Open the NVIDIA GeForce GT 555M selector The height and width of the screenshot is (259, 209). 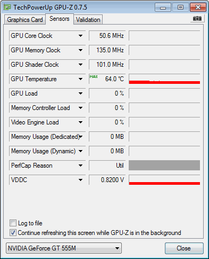(64, 248)
